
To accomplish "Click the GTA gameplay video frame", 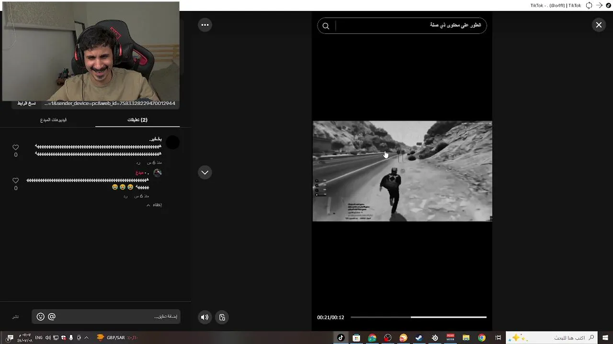I will point(402,171).
